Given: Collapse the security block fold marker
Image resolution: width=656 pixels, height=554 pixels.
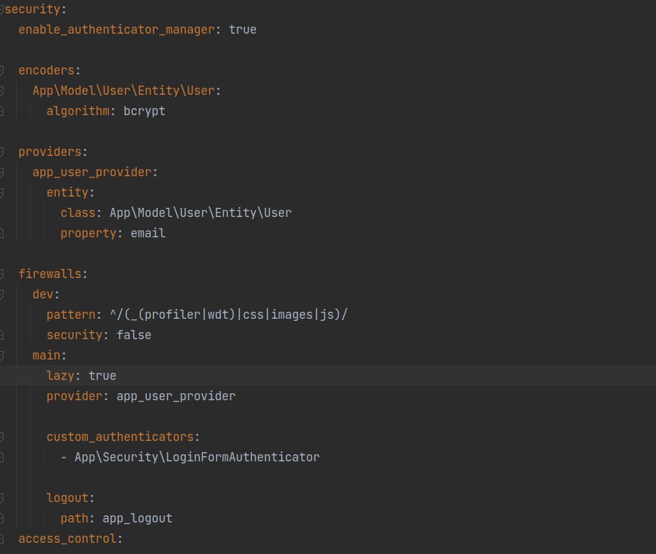Looking at the screenshot, I should coord(1,9).
